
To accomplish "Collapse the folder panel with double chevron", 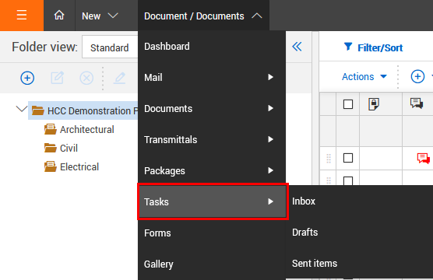I will tap(297, 47).
